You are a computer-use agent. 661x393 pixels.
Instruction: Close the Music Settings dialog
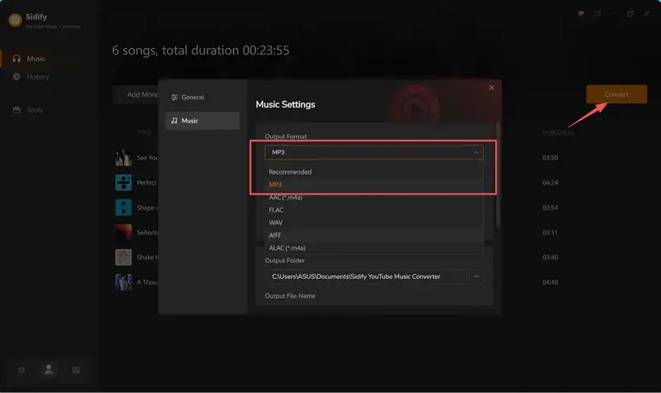[491, 88]
